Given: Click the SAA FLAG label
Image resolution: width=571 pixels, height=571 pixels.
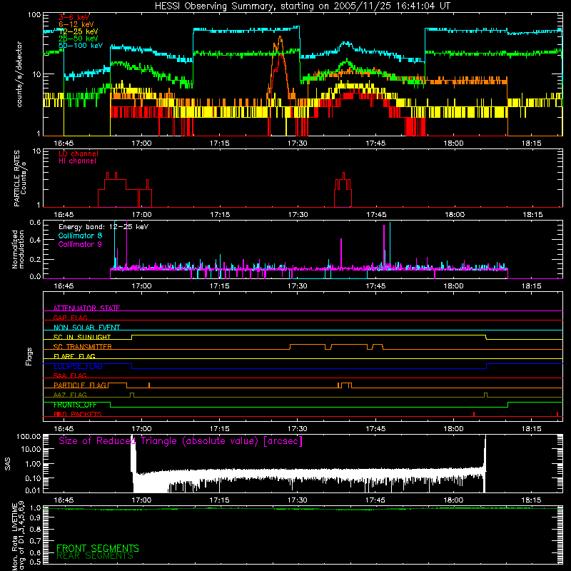Looking at the screenshot, I should coord(70,375).
